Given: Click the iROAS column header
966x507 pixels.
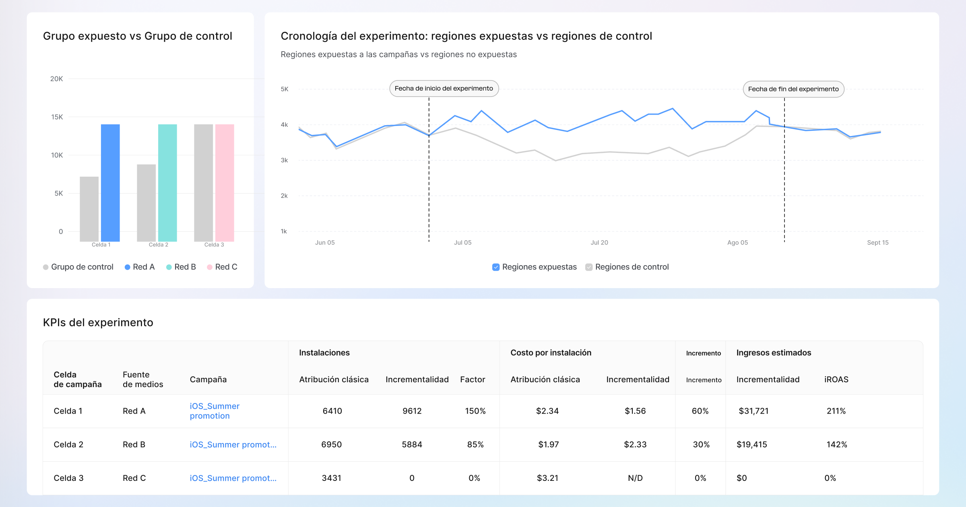Looking at the screenshot, I should click(836, 379).
